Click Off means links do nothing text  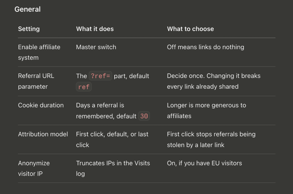205,47
